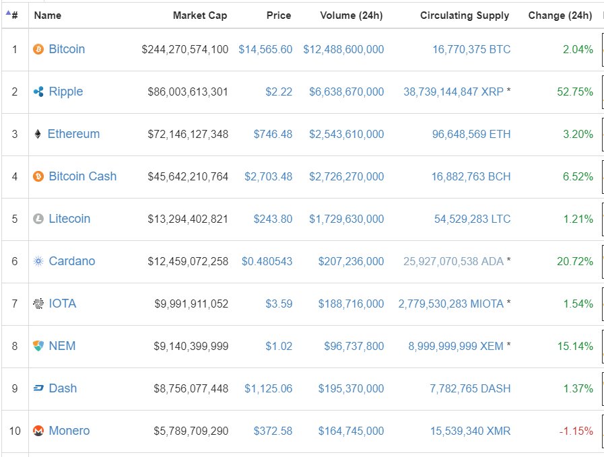
Task: Sort table by the Name column header
Action: click(x=47, y=15)
